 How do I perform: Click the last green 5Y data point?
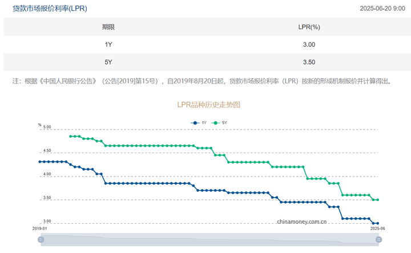378,200
